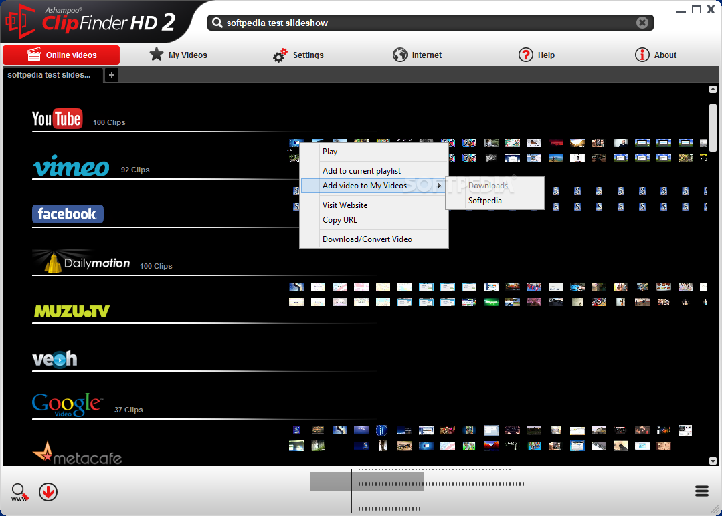Image resolution: width=722 pixels, height=516 pixels.
Task: Click the '100 Clips' label beside YouTube
Action: (x=109, y=122)
